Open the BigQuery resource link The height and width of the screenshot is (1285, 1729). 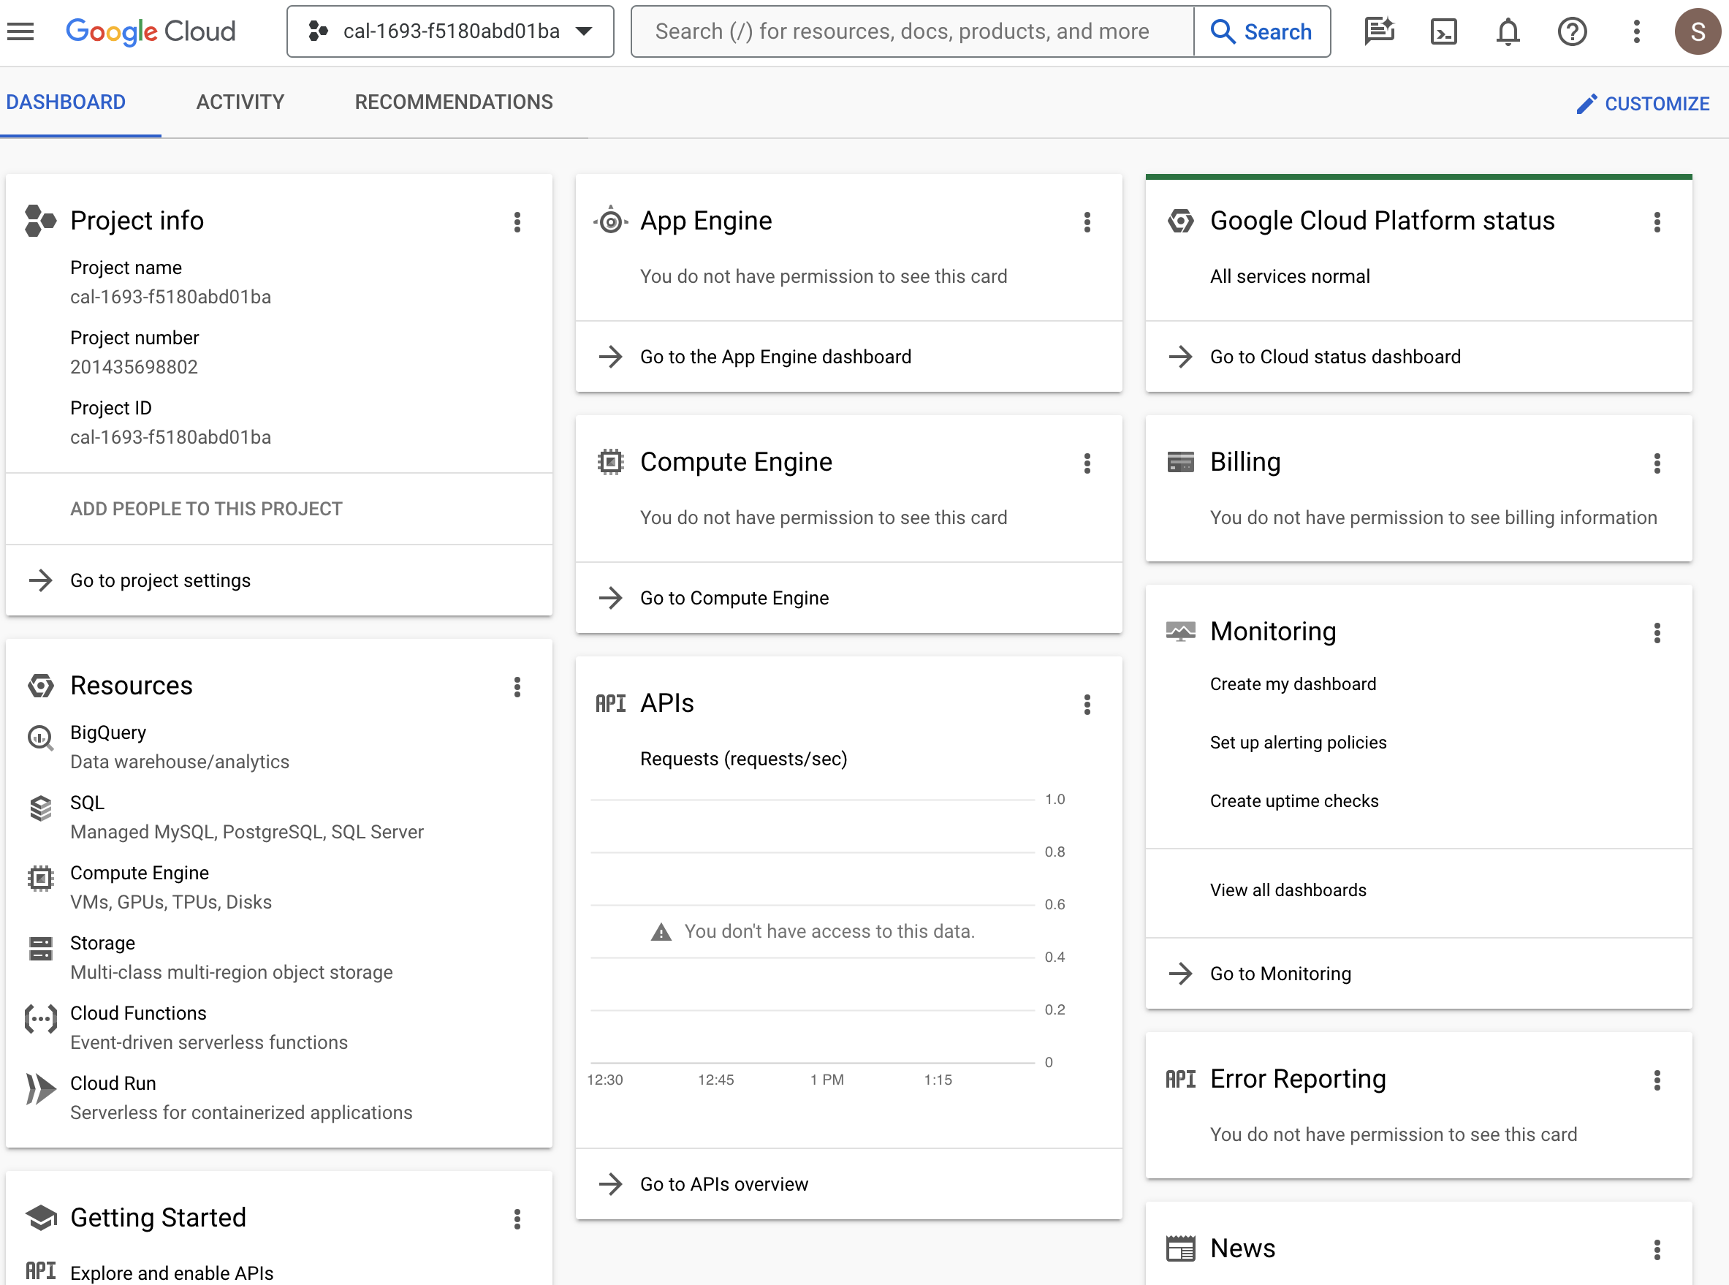tap(108, 732)
